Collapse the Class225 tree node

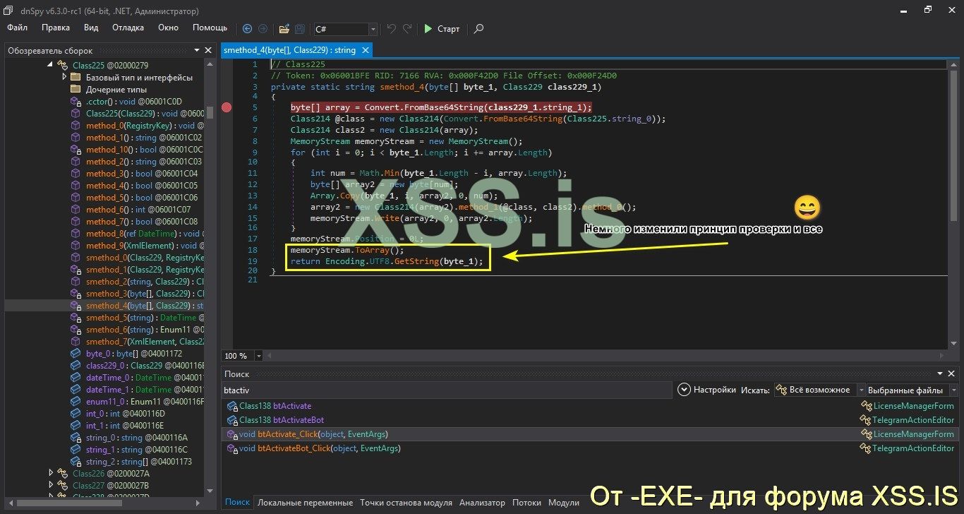click(51, 65)
